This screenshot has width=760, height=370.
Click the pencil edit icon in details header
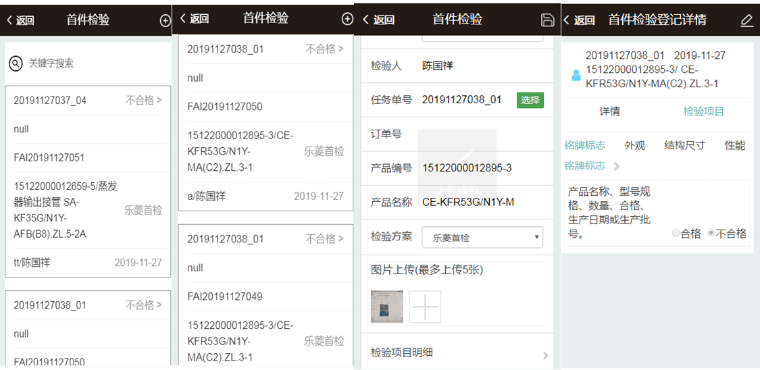746,20
